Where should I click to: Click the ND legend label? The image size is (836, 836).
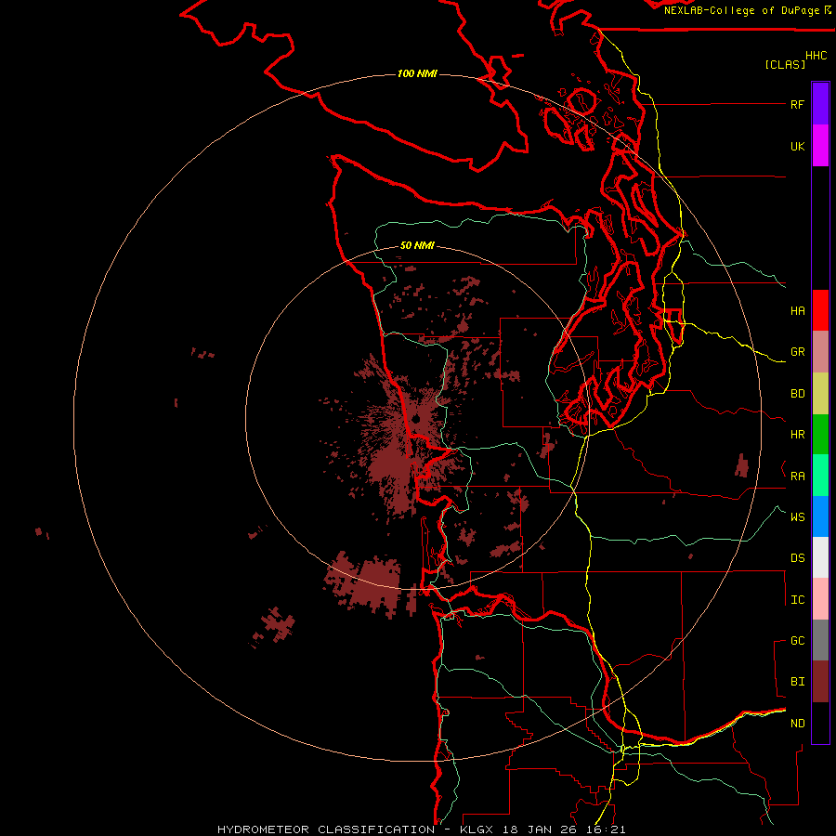[x=797, y=724]
